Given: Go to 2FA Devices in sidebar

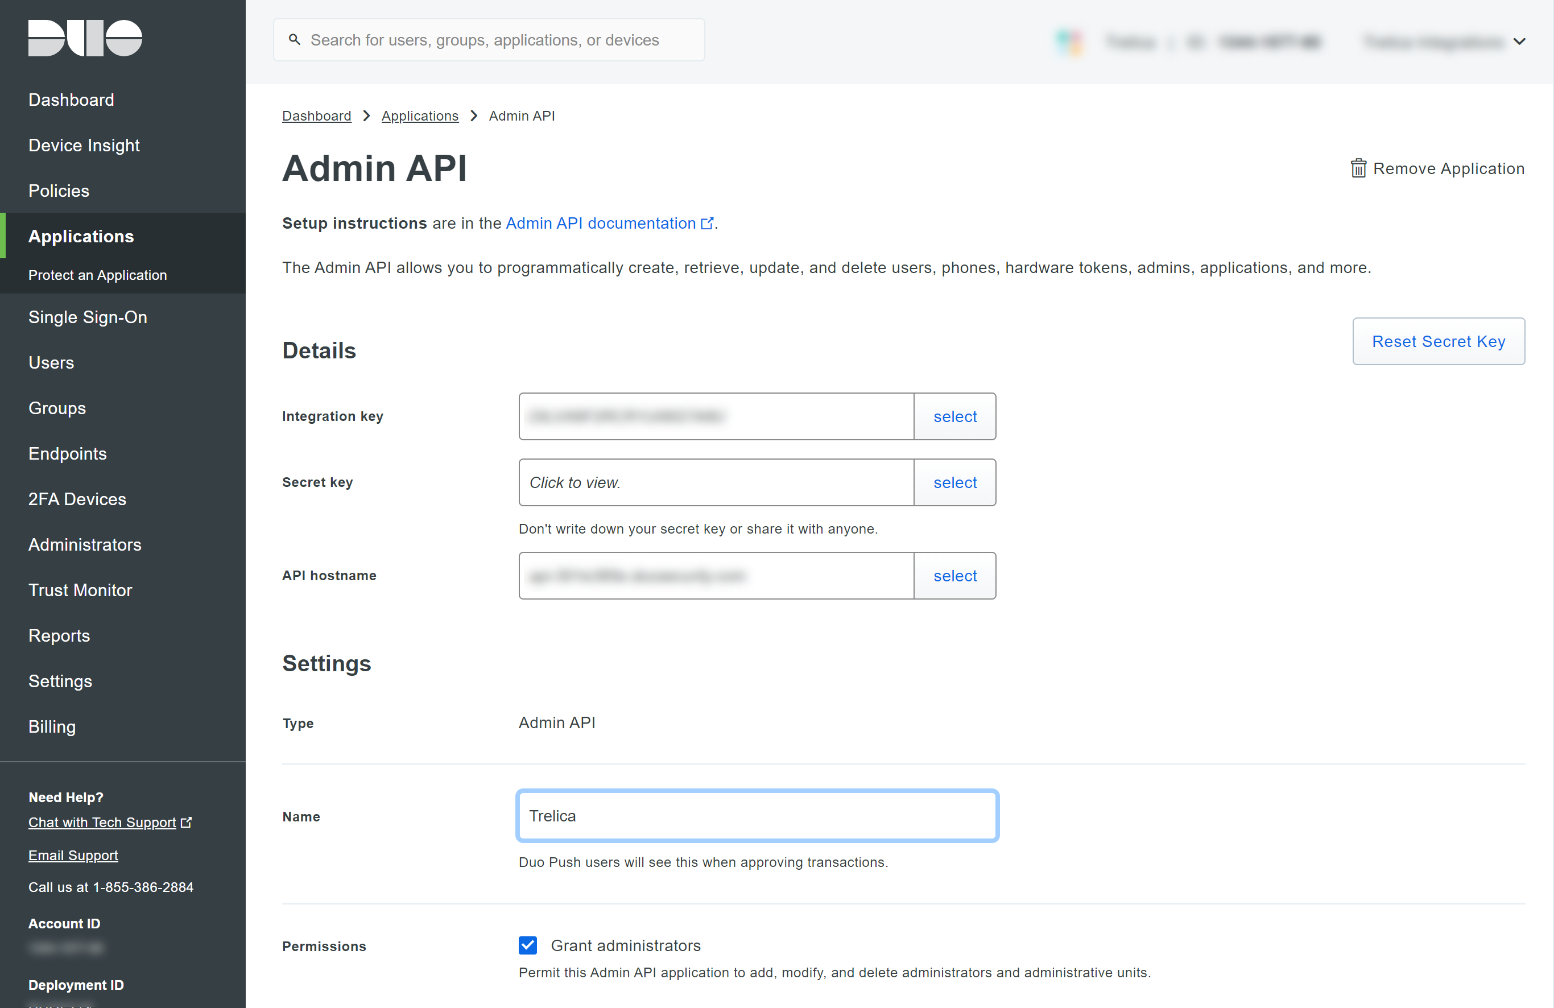Looking at the screenshot, I should [x=77, y=499].
